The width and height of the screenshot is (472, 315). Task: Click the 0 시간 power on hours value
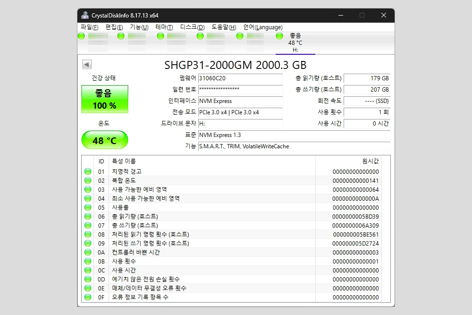pos(367,123)
